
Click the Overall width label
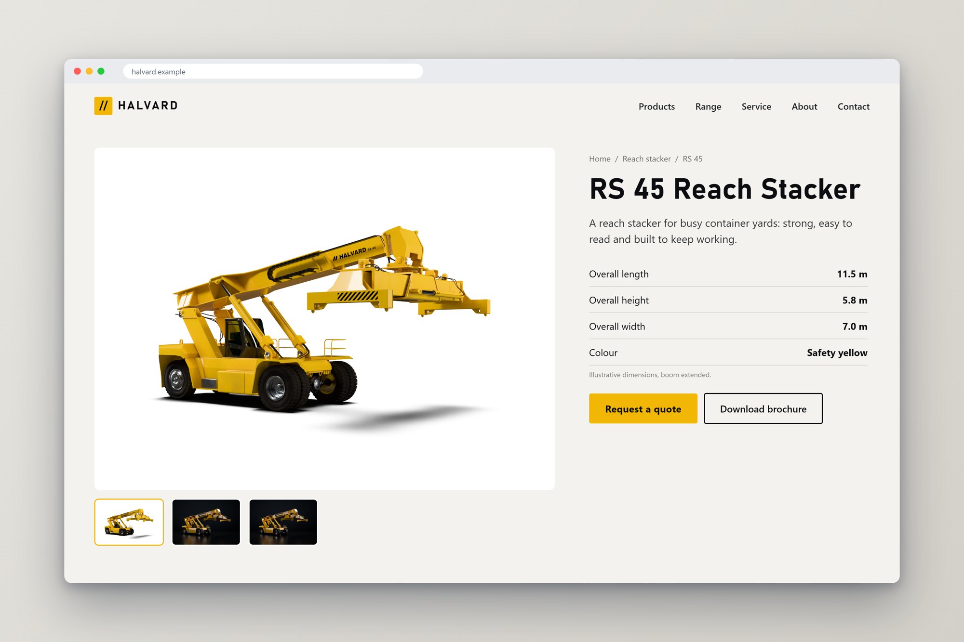click(617, 327)
